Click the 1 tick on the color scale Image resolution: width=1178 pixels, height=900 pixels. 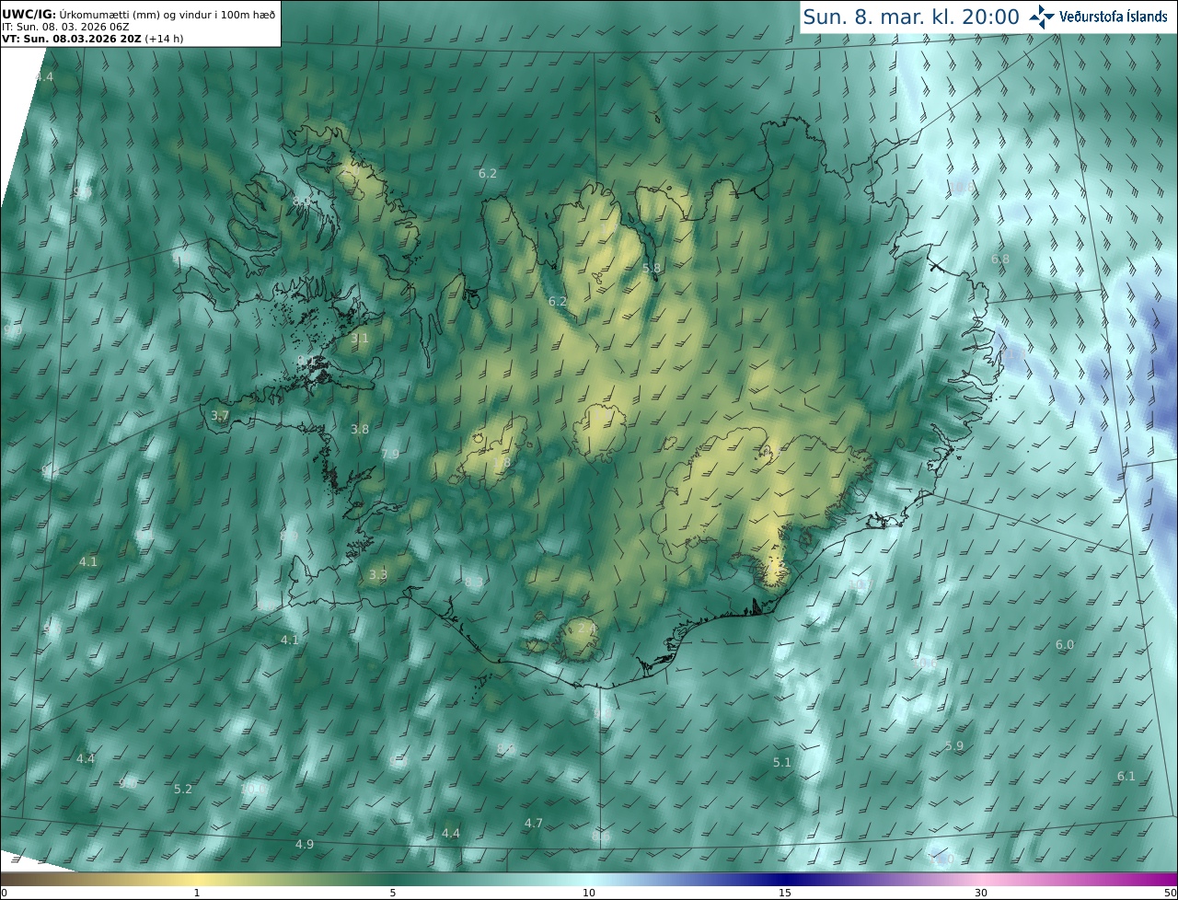tap(197, 893)
